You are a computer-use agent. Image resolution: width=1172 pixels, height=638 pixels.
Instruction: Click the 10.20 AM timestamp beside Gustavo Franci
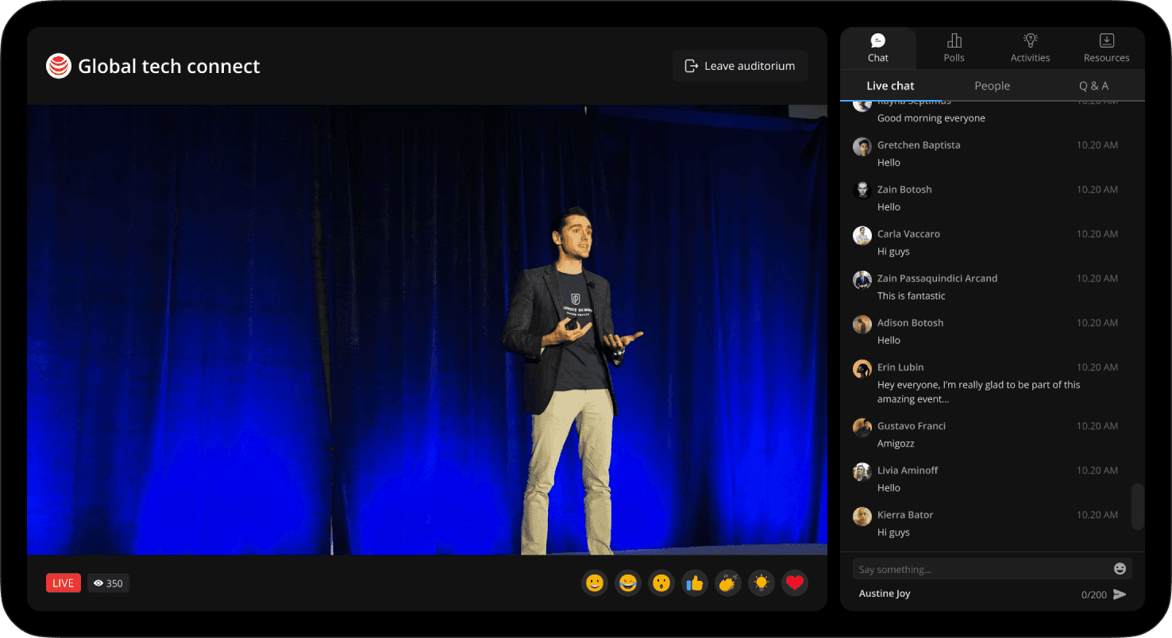click(x=1097, y=426)
